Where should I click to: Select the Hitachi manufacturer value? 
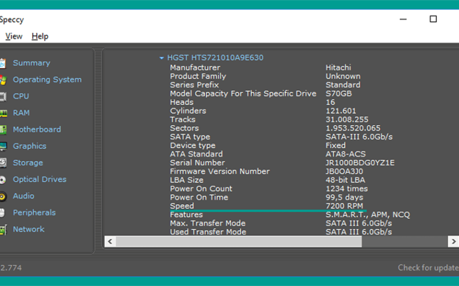point(338,67)
